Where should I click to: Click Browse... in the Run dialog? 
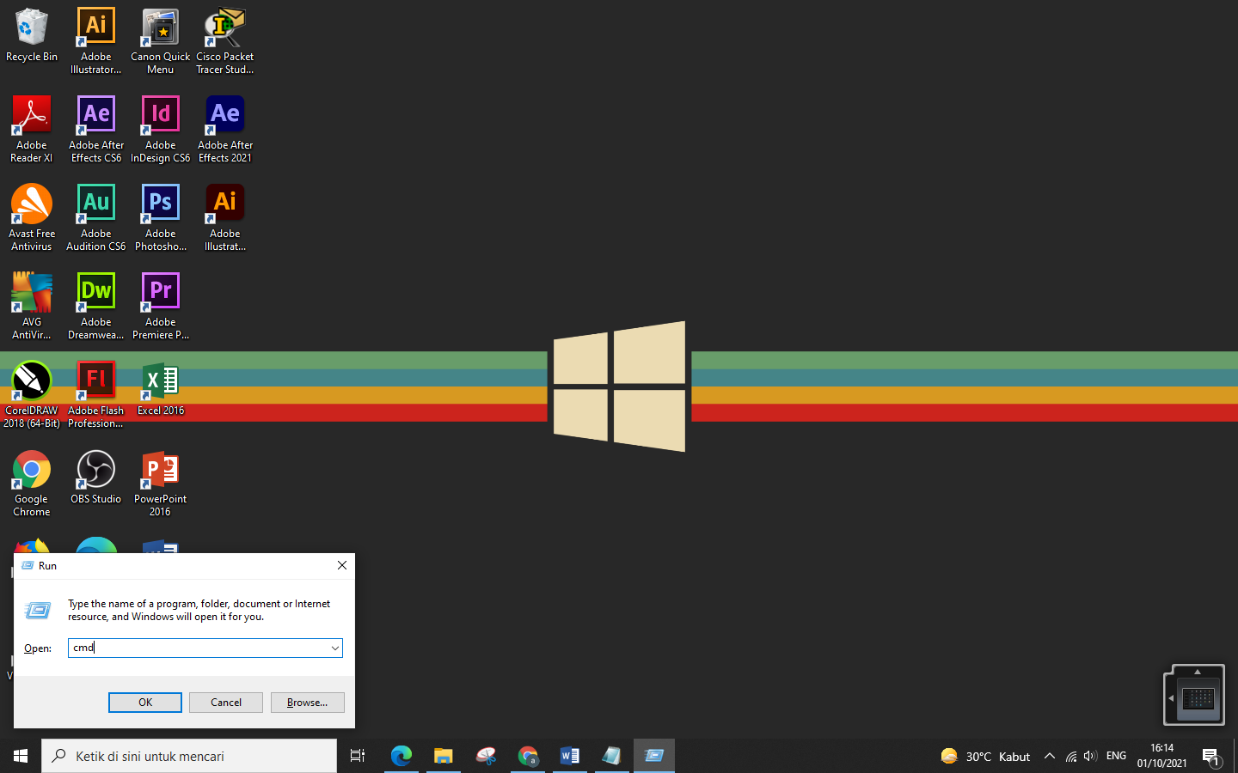point(308,703)
